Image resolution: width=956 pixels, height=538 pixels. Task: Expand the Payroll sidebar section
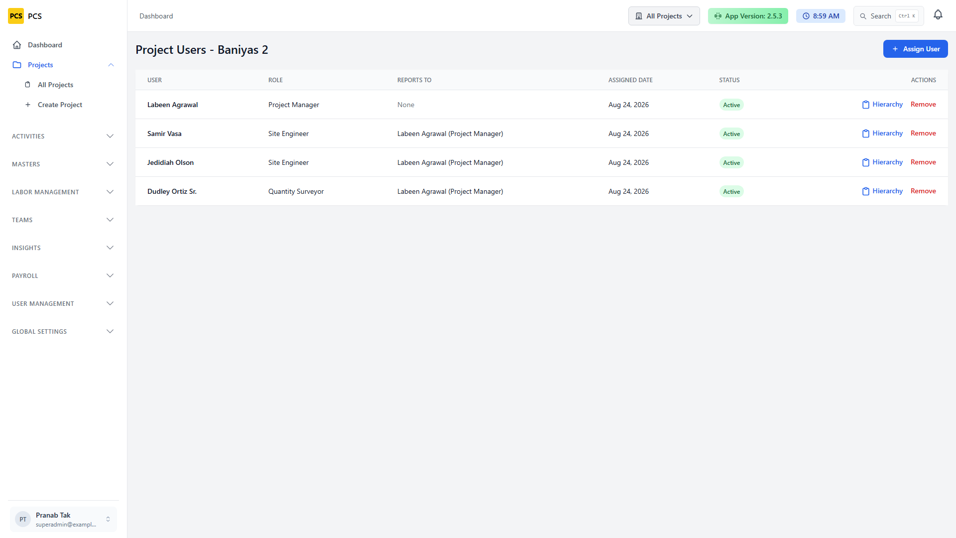[63, 275]
